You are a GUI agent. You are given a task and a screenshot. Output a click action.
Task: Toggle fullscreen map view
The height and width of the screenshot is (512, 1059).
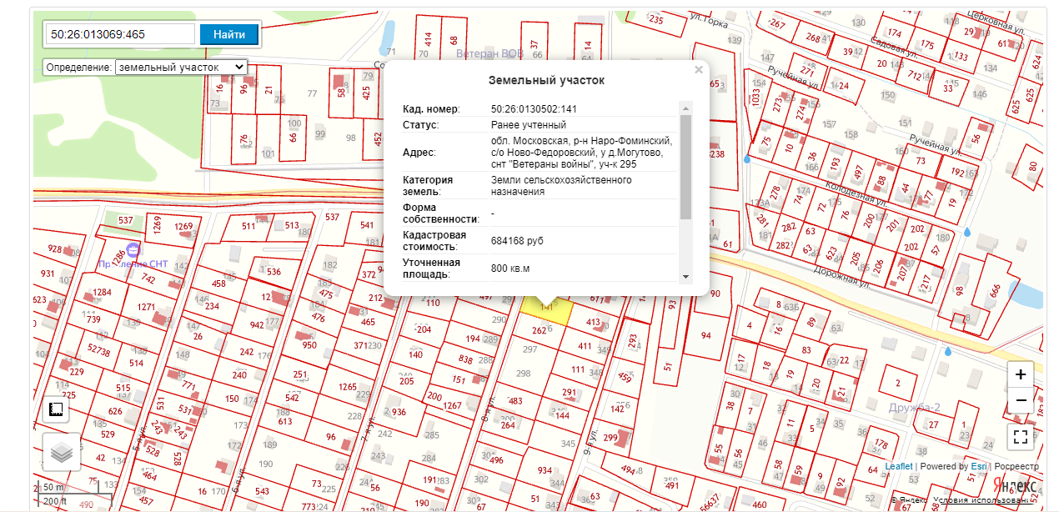point(1021,436)
